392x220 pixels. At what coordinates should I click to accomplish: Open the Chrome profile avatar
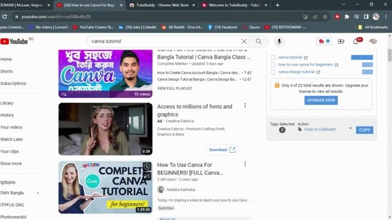click(376, 16)
